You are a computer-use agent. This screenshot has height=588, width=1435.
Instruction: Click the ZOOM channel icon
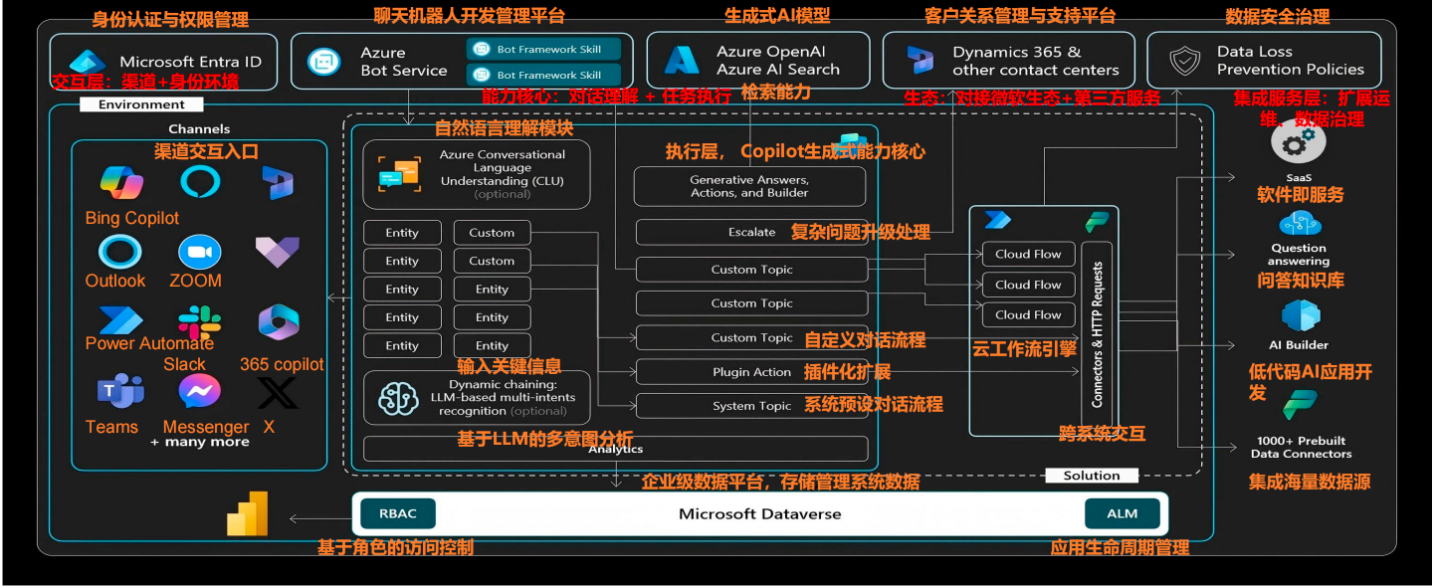click(199, 252)
